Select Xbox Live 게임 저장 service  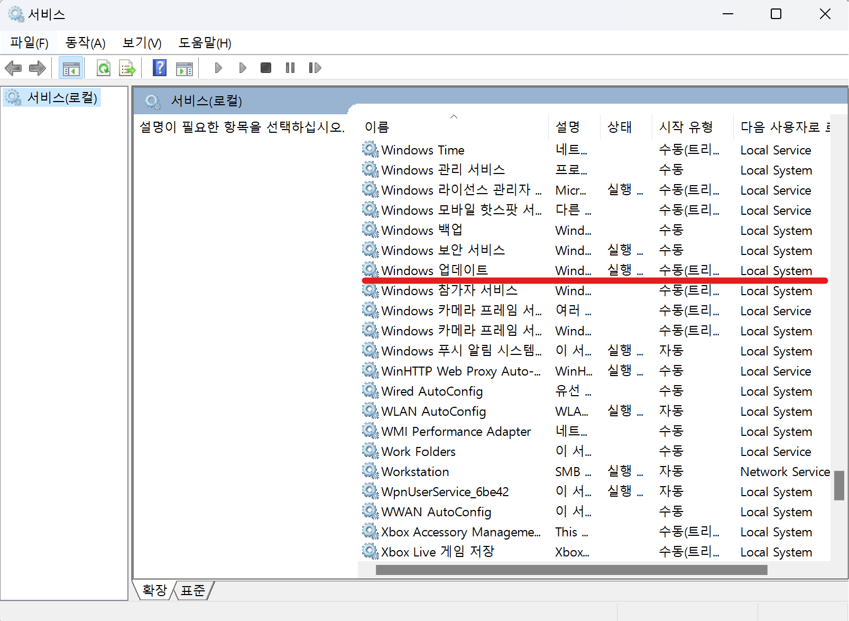pyautogui.click(x=595, y=552)
